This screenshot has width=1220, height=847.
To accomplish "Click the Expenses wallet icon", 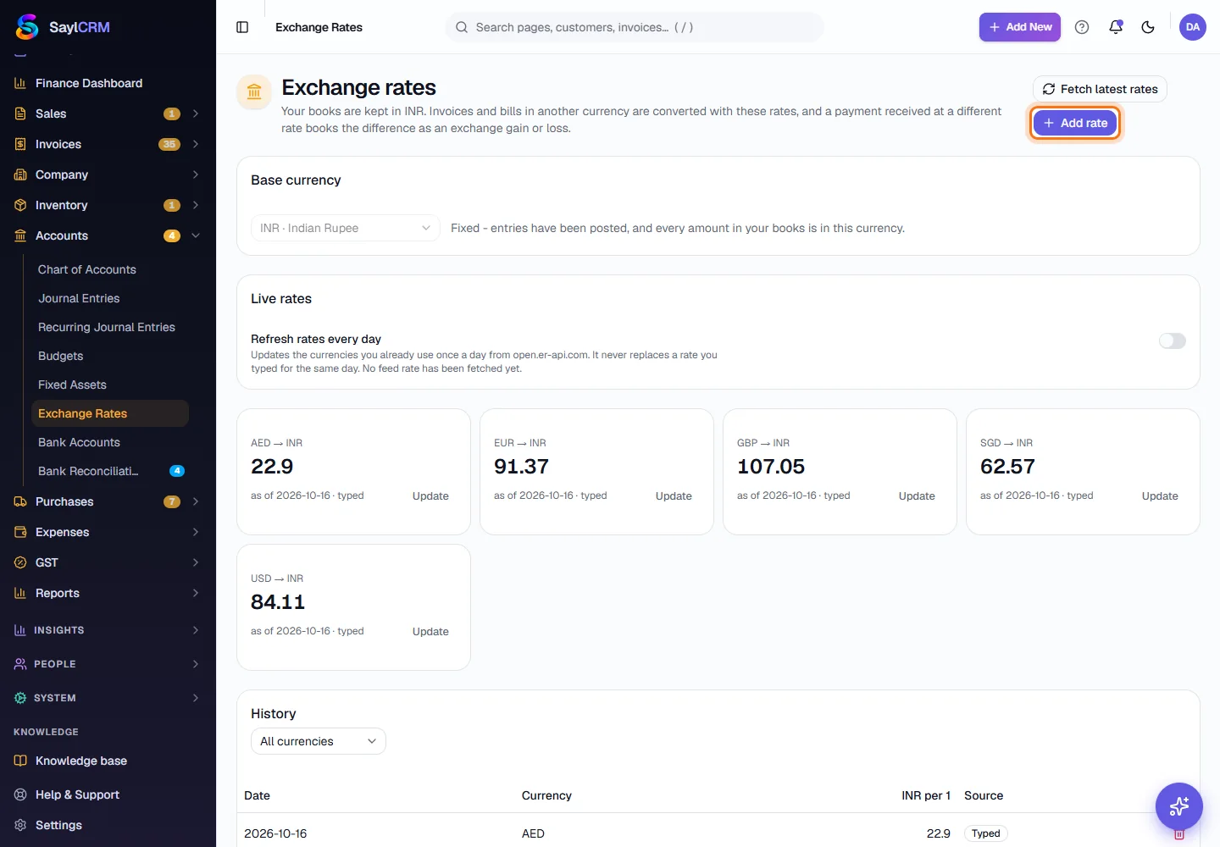I will pos(20,532).
